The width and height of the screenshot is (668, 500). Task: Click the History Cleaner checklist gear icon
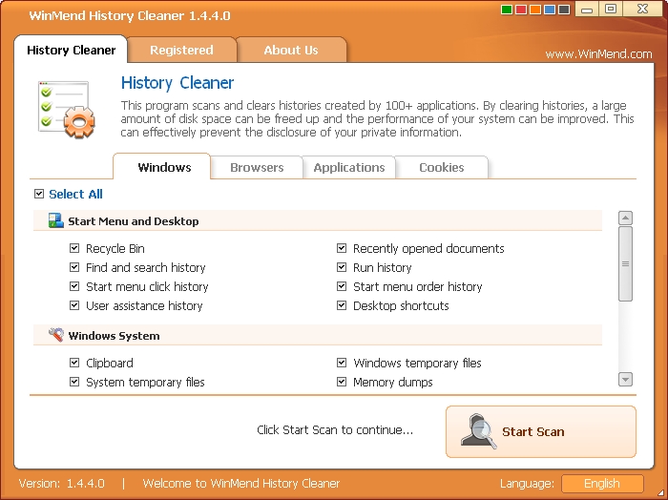click(x=67, y=110)
